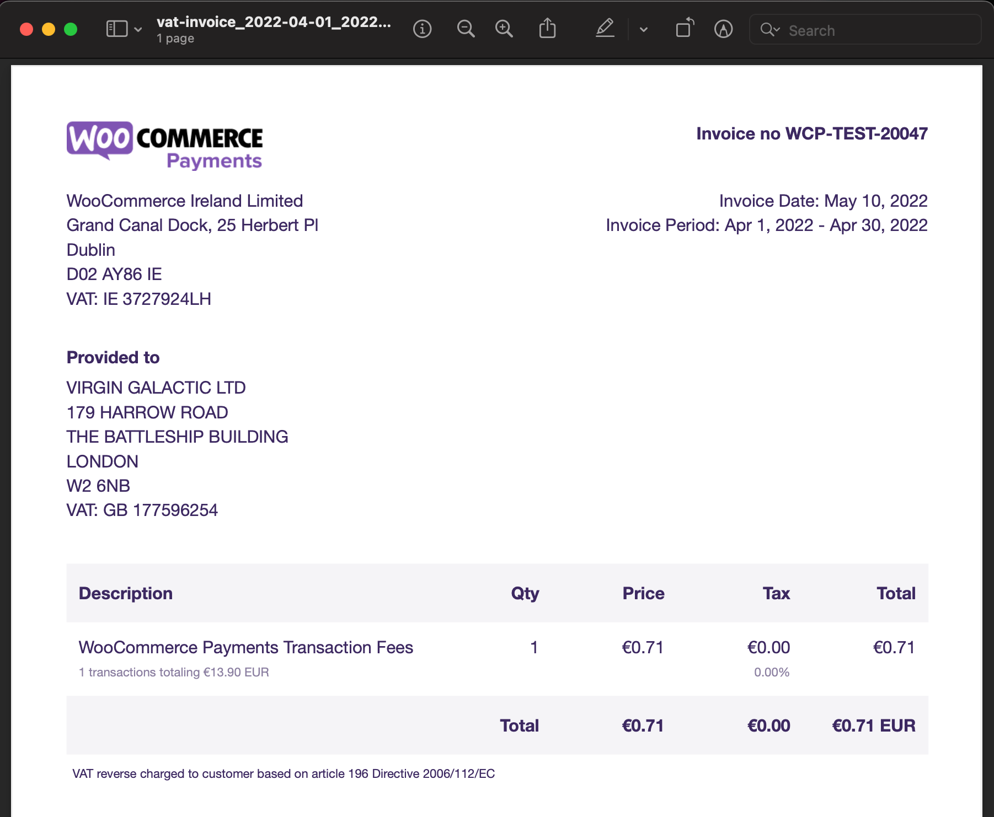Click the '1 page' subtitle text
Viewport: 994px width, 817px height.
click(175, 39)
